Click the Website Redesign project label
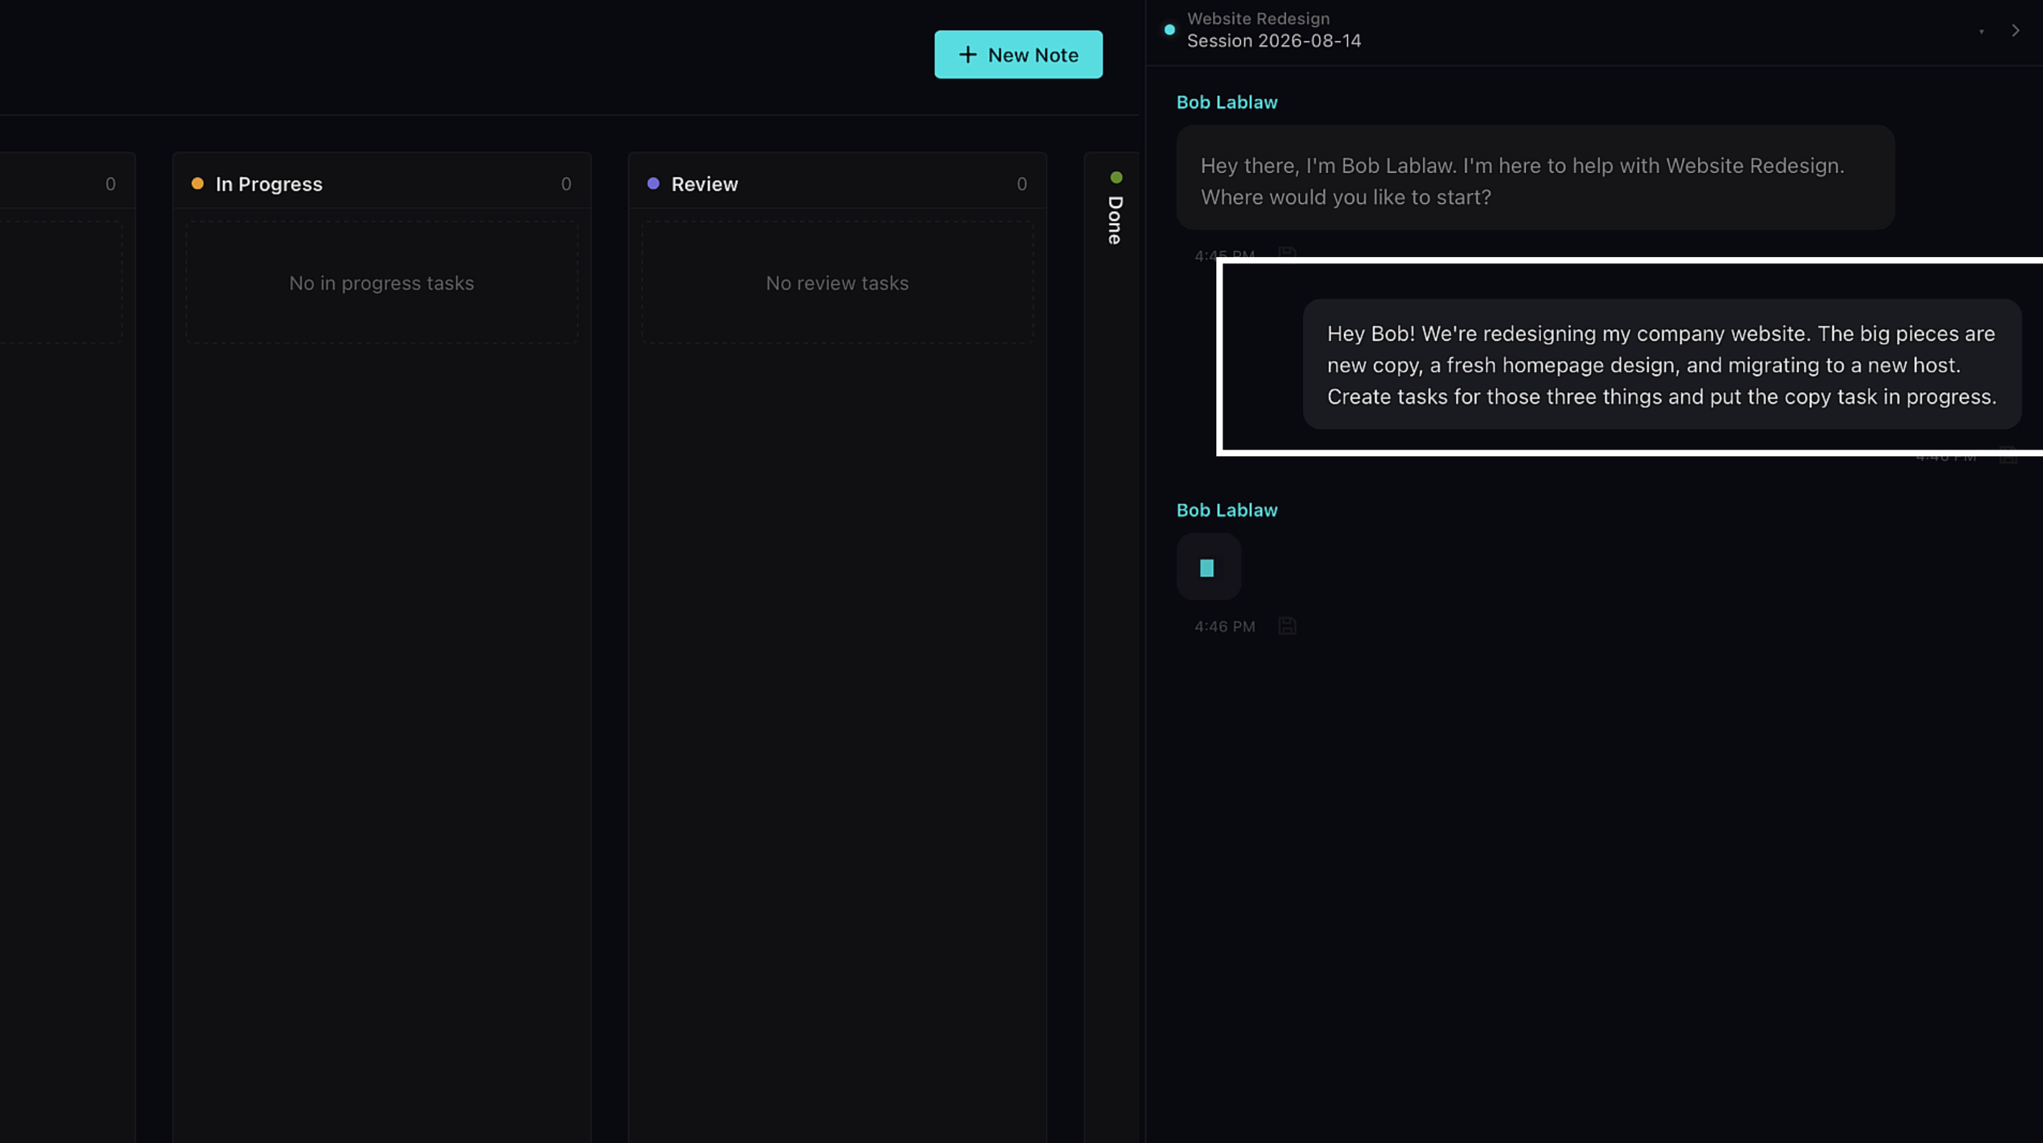The width and height of the screenshot is (2043, 1143). click(x=1258, y=18)
